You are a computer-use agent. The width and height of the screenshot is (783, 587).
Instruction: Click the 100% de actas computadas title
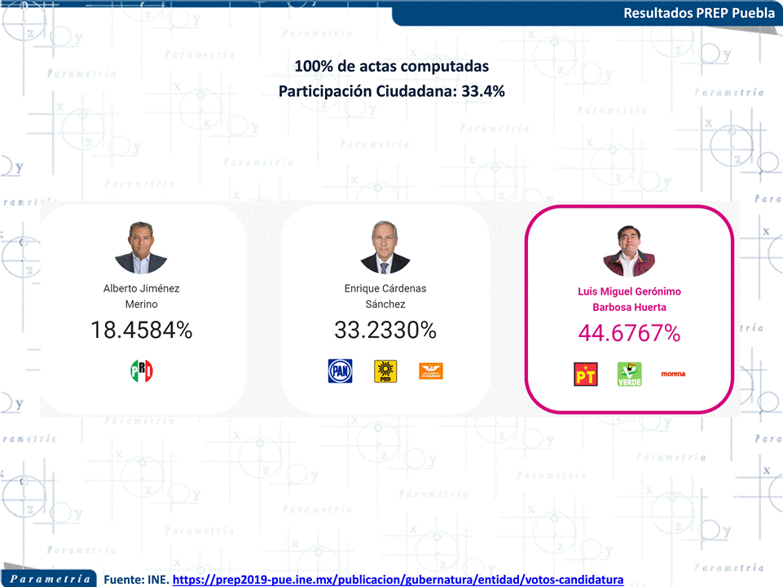pos(391,66)
